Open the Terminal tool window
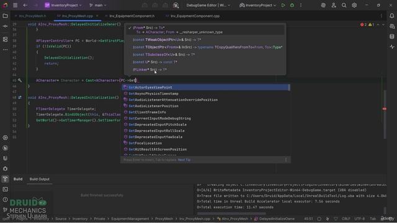This screenshot has width=397, height=223. (x=5, y=190)
